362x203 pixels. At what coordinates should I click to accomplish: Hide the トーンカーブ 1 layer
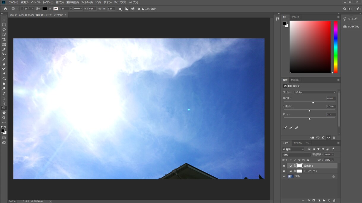284,171
